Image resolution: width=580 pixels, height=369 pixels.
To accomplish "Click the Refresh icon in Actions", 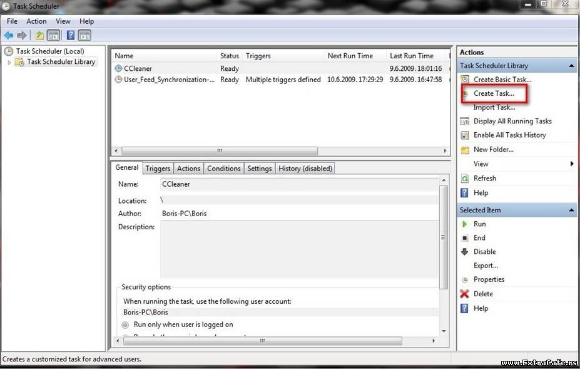I will point(464,179).
